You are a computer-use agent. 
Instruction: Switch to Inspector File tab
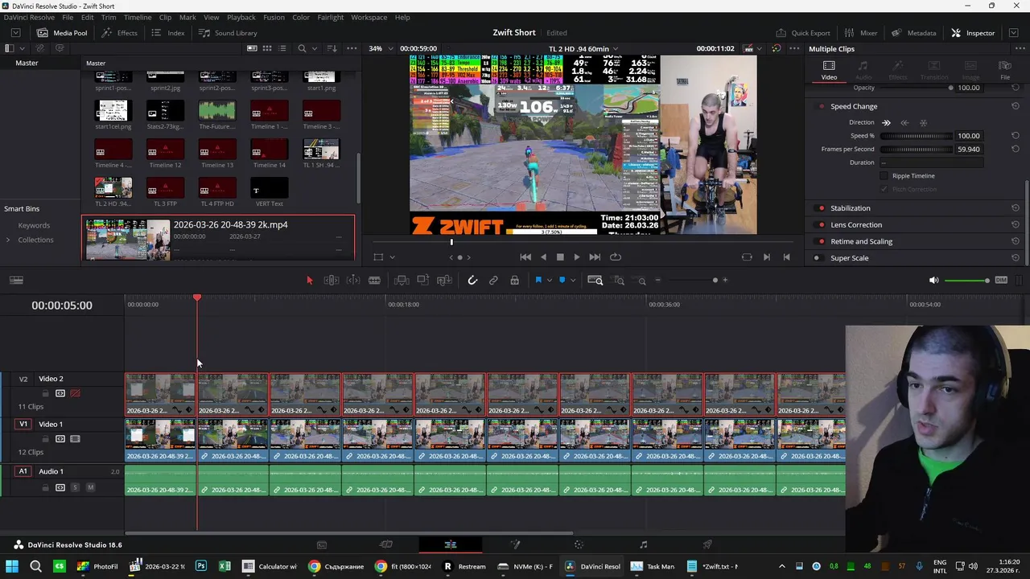pos(1005,70)
